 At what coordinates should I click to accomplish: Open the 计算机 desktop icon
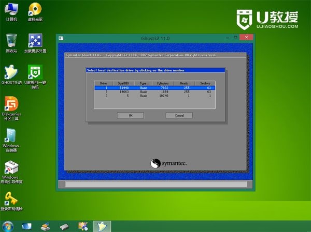pyautogui.click(x=10, y=10)
